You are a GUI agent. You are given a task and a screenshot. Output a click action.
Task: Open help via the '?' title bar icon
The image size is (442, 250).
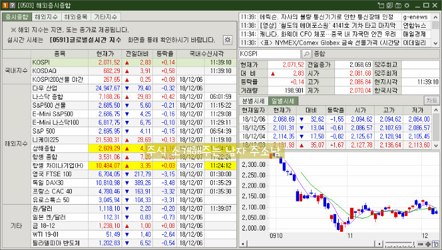[12, 6]
